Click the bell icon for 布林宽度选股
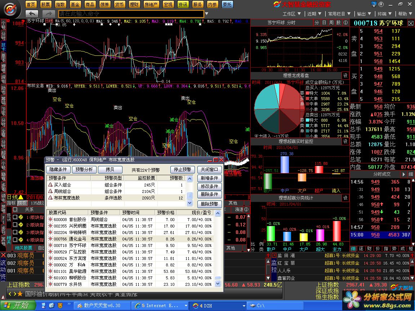This screenshot has width=415, height=311. coord(50,198)
